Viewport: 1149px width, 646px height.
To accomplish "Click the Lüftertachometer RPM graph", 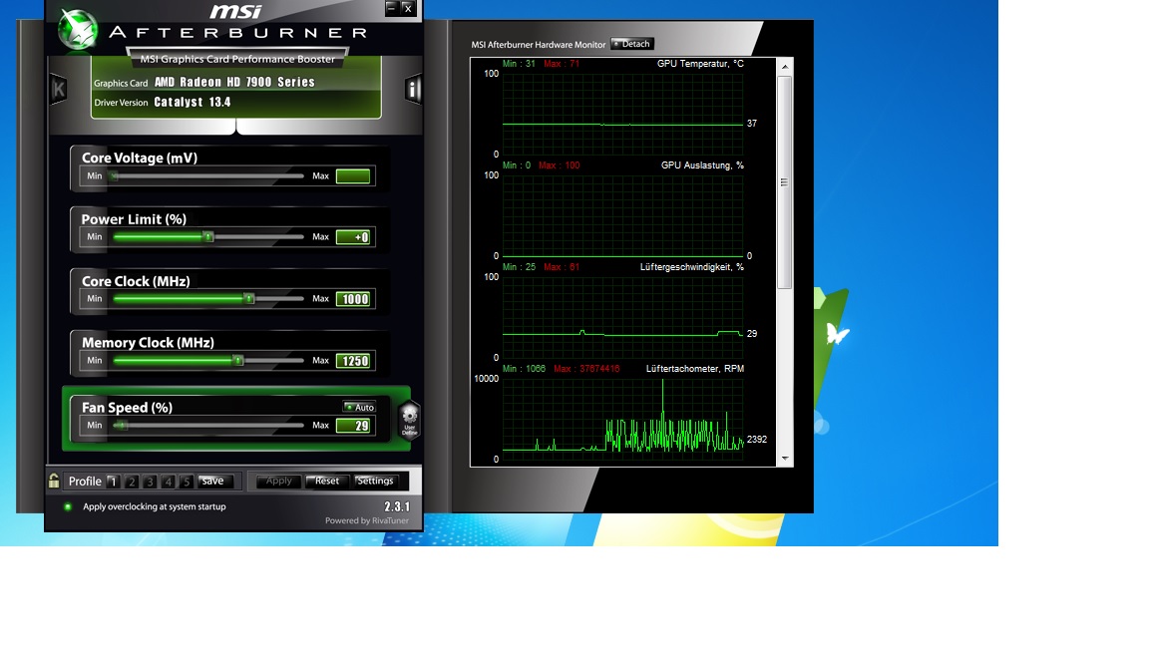I will [622, 419].
